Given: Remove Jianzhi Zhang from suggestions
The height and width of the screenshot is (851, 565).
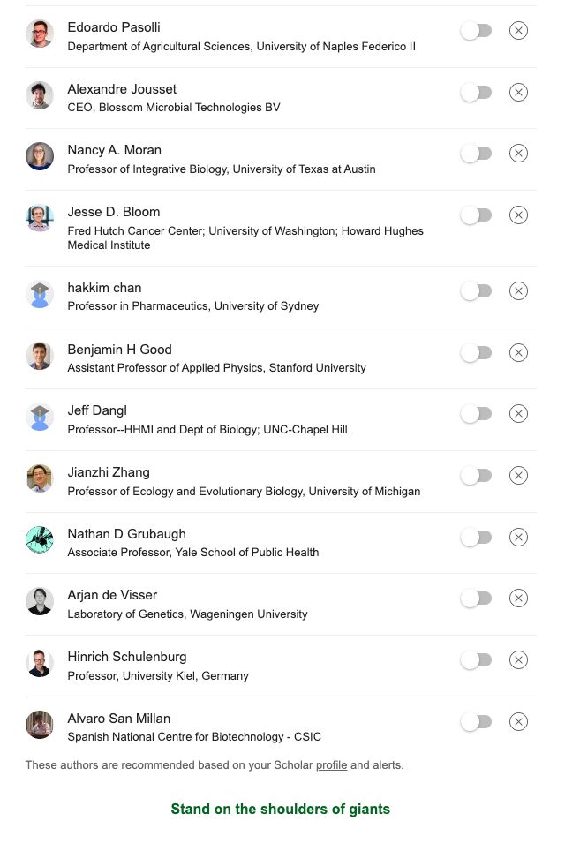Looking at the screenshot, I should pyautogui.click(x=518, y=475).
